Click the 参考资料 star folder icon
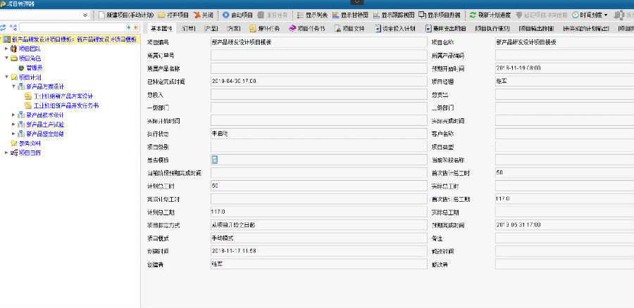The image size is (634, 308). coord(14,143)
